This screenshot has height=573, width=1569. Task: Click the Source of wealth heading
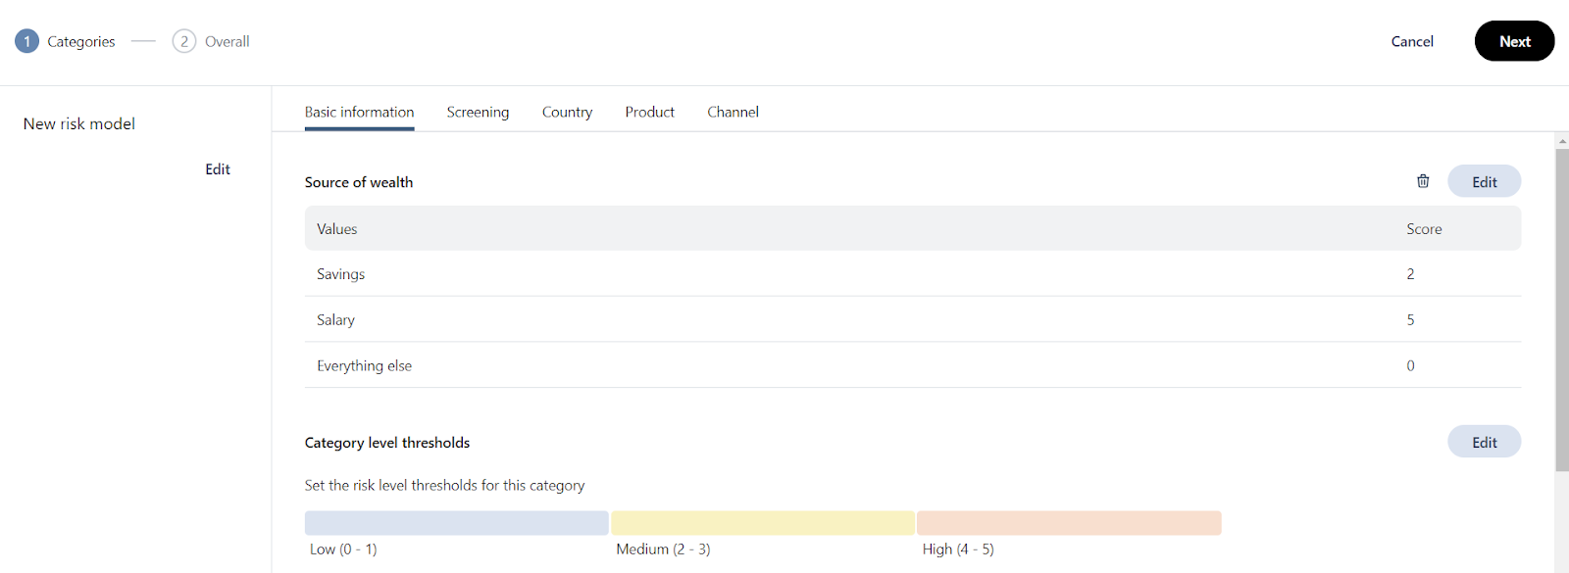(x=359, y=182)
